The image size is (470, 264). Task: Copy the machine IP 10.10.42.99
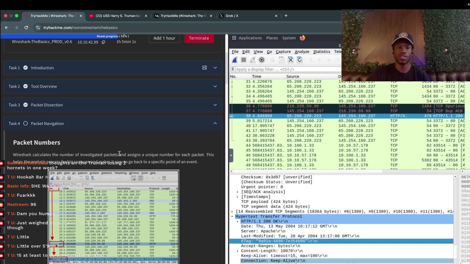[x=103, y=42]
